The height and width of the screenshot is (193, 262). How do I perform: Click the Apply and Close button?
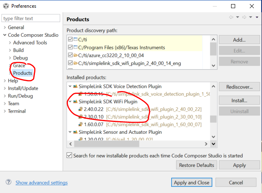[191, 182]
